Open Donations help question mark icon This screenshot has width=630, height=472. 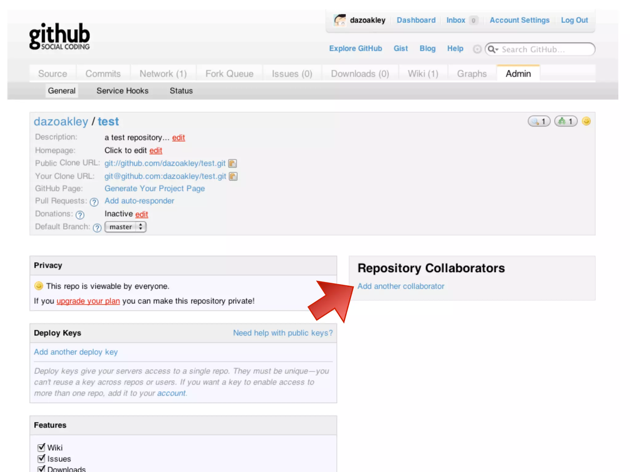[x=80, y=215]
